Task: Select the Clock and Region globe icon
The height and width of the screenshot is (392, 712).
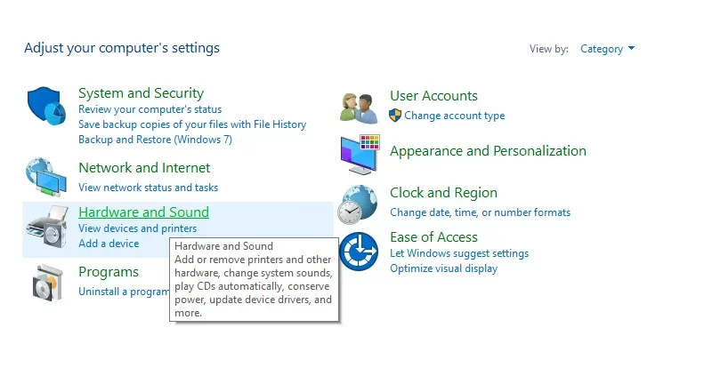Action: coord(358,204)
